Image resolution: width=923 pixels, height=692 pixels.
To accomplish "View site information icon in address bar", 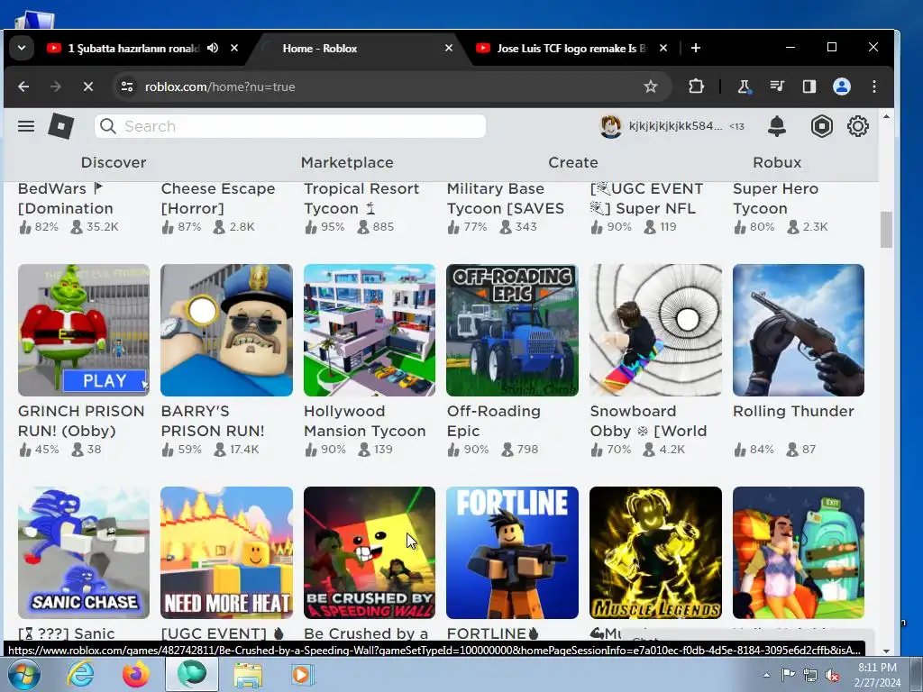I will pos(126,86).
